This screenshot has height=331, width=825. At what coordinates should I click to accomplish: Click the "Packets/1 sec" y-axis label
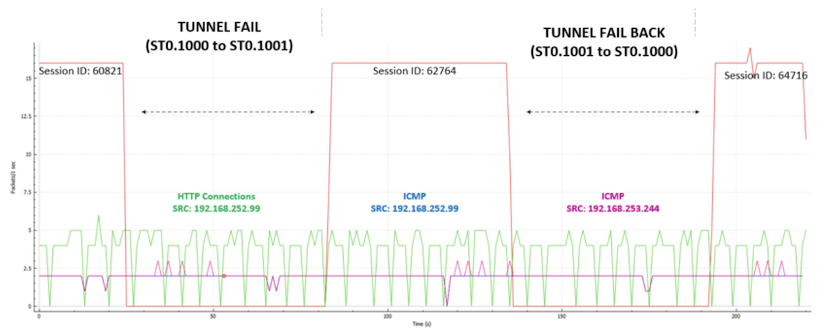[14, 177]
